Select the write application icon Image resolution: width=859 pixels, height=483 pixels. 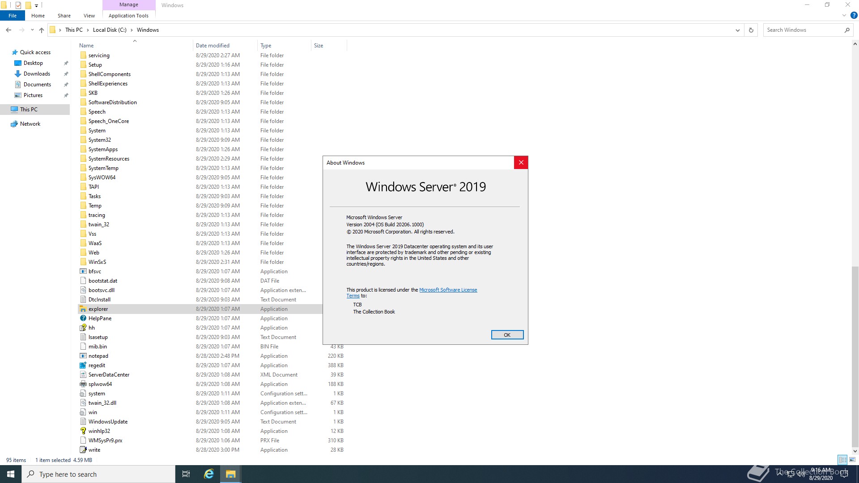[83, 450]
